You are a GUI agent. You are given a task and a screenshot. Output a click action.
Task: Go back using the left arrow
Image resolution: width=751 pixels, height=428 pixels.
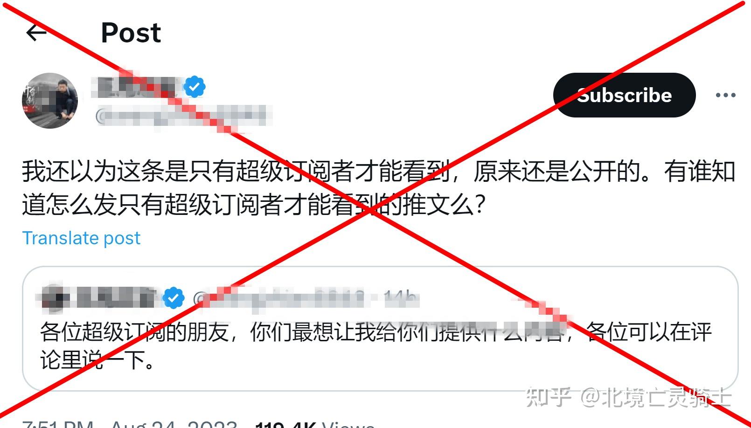[x=36, y=33]
